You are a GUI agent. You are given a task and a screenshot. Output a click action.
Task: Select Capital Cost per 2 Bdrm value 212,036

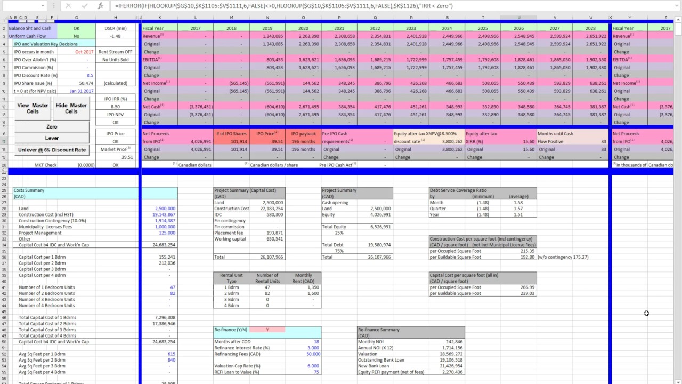pos(159,263)
